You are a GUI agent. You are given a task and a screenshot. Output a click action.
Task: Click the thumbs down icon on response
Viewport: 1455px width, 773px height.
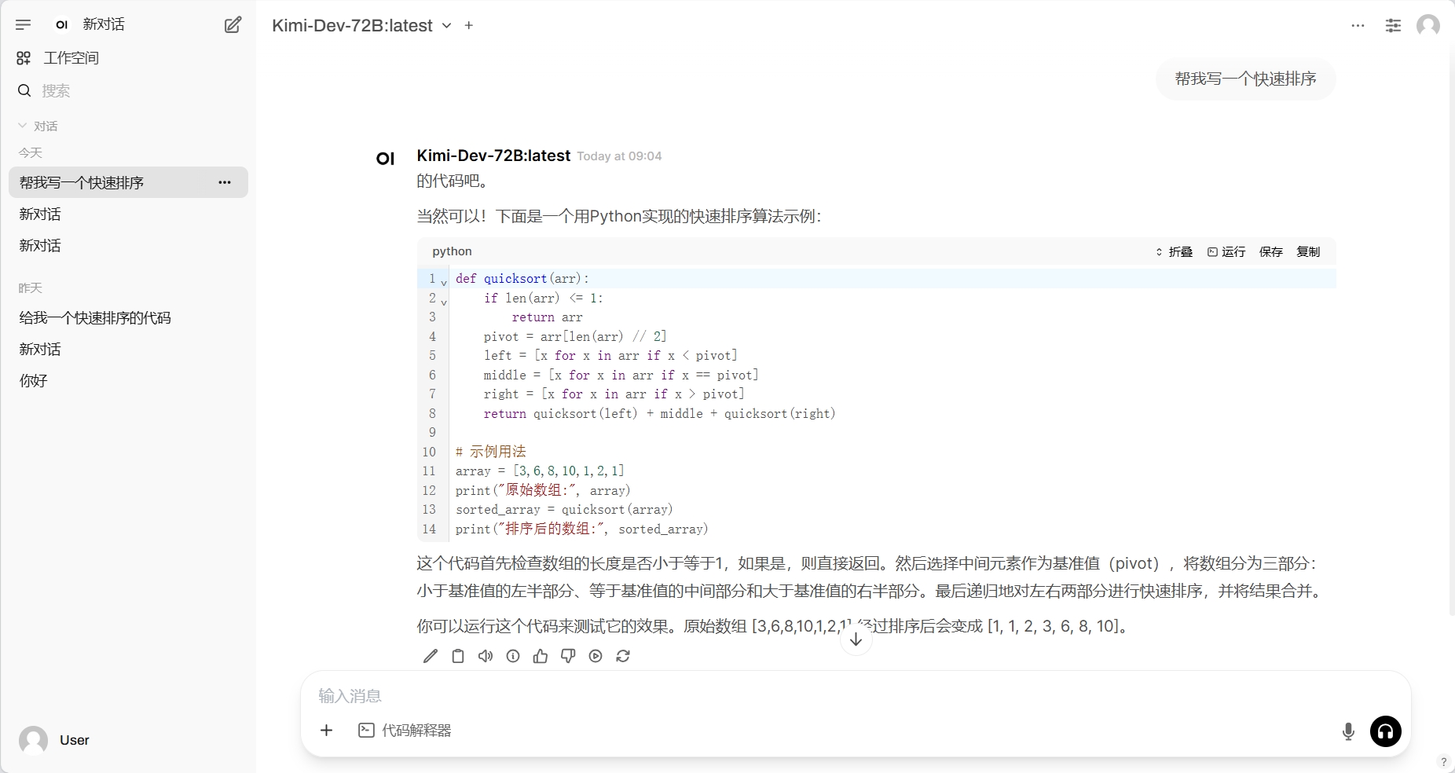pos(568,656)
